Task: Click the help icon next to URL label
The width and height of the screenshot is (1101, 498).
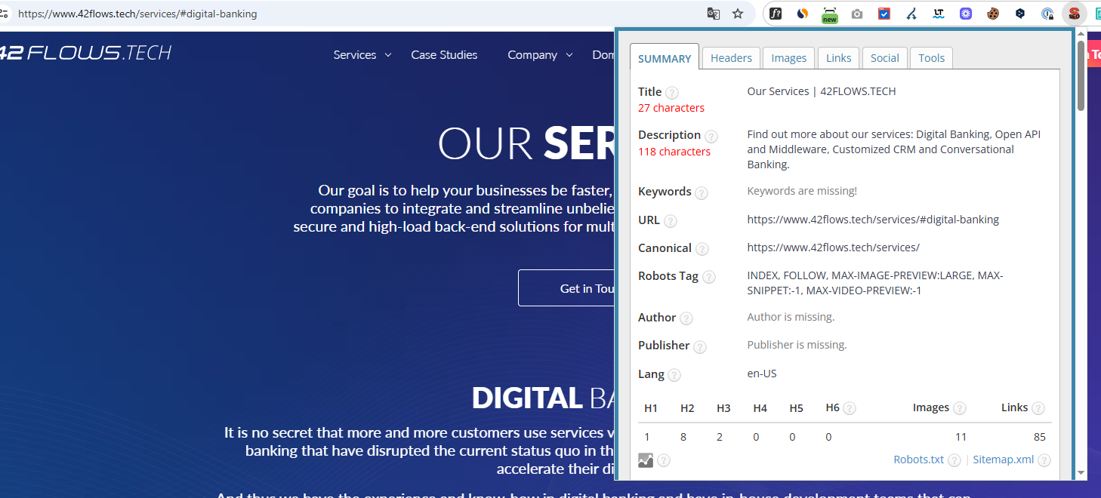Action: point(670,221)
